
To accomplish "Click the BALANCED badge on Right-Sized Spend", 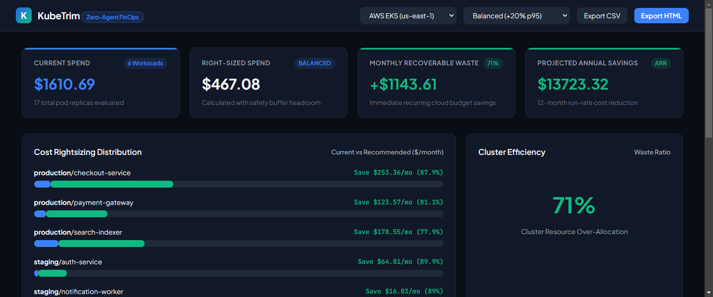I will [314, 63].
